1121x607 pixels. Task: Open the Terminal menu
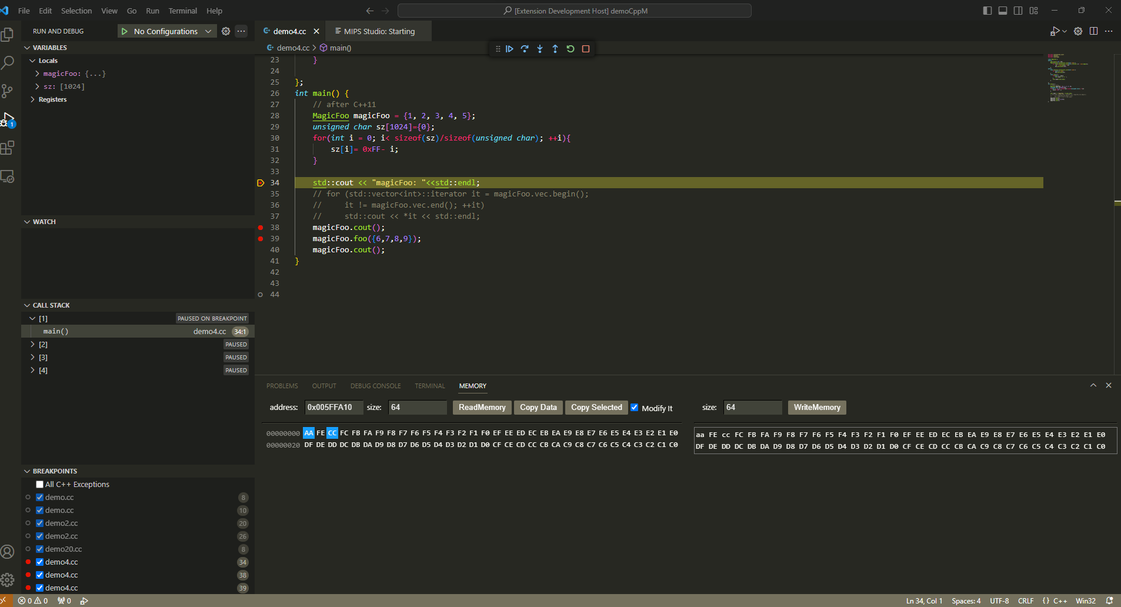[182, 11]
